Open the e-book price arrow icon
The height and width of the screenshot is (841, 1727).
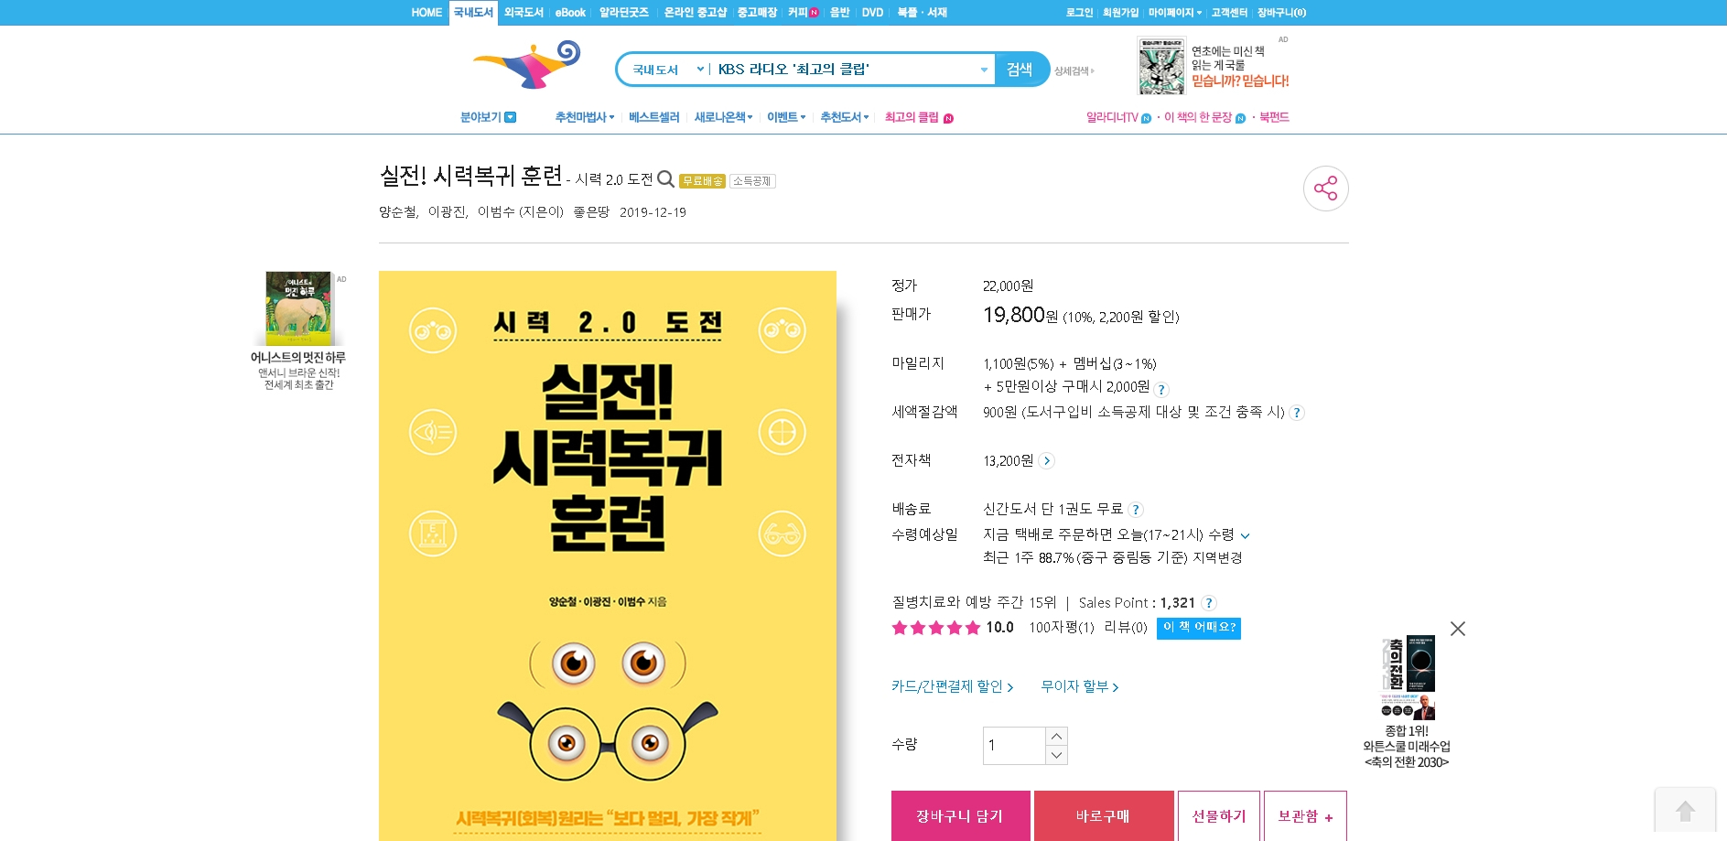point(1047,460)
